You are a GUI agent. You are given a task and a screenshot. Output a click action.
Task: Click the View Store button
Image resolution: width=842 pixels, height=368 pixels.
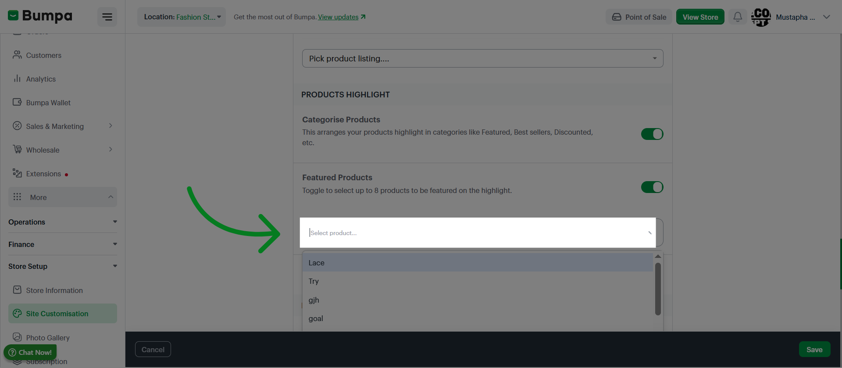click(x=700, y=17)
